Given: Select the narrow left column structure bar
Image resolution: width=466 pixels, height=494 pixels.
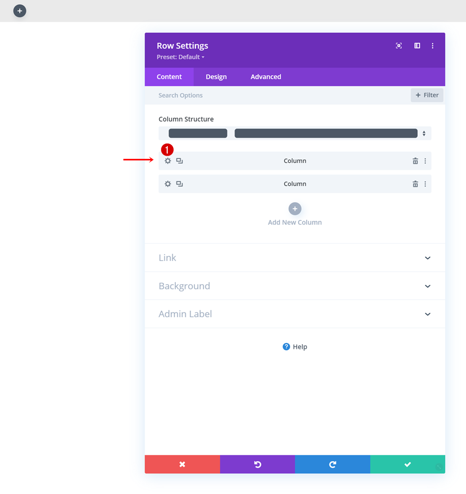Looking at the screenshot, I should click(x=198, y=133).
